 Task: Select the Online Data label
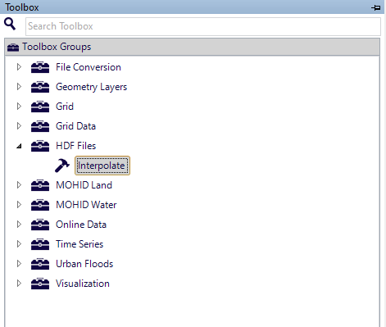click(81, 225)
